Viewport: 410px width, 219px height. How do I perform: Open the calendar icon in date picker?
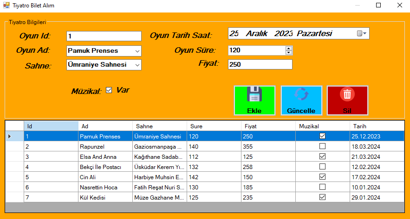[x=361, y=33]
